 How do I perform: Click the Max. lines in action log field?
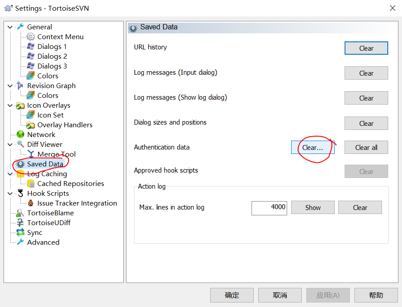coord(269,208)
